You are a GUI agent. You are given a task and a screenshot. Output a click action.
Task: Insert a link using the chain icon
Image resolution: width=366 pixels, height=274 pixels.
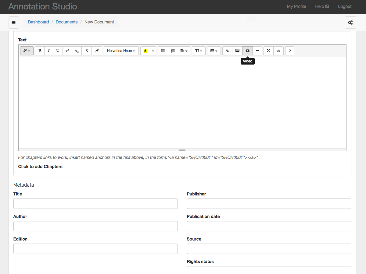point(227,51)
